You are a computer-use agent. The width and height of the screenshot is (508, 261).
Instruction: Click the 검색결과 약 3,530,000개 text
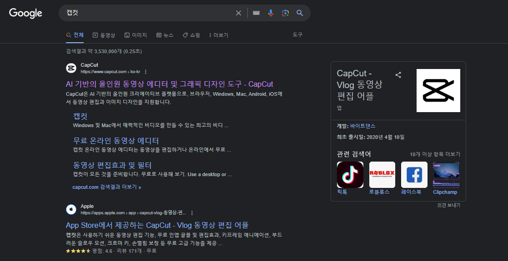tap(104, 51)
